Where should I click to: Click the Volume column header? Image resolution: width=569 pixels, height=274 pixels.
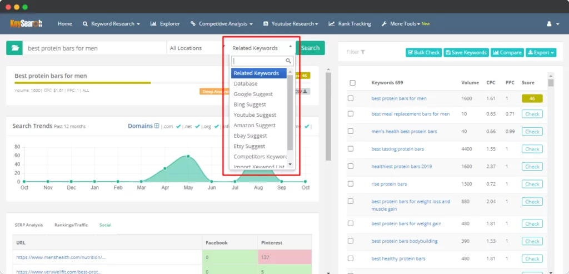(470, 83)
